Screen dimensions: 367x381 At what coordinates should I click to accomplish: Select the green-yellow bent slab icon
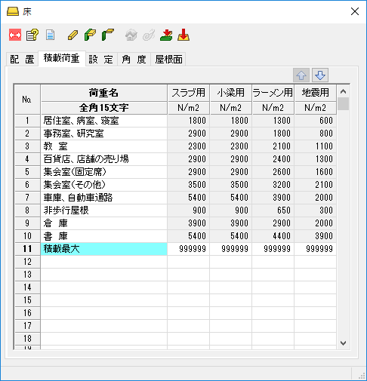coord(90,35)
